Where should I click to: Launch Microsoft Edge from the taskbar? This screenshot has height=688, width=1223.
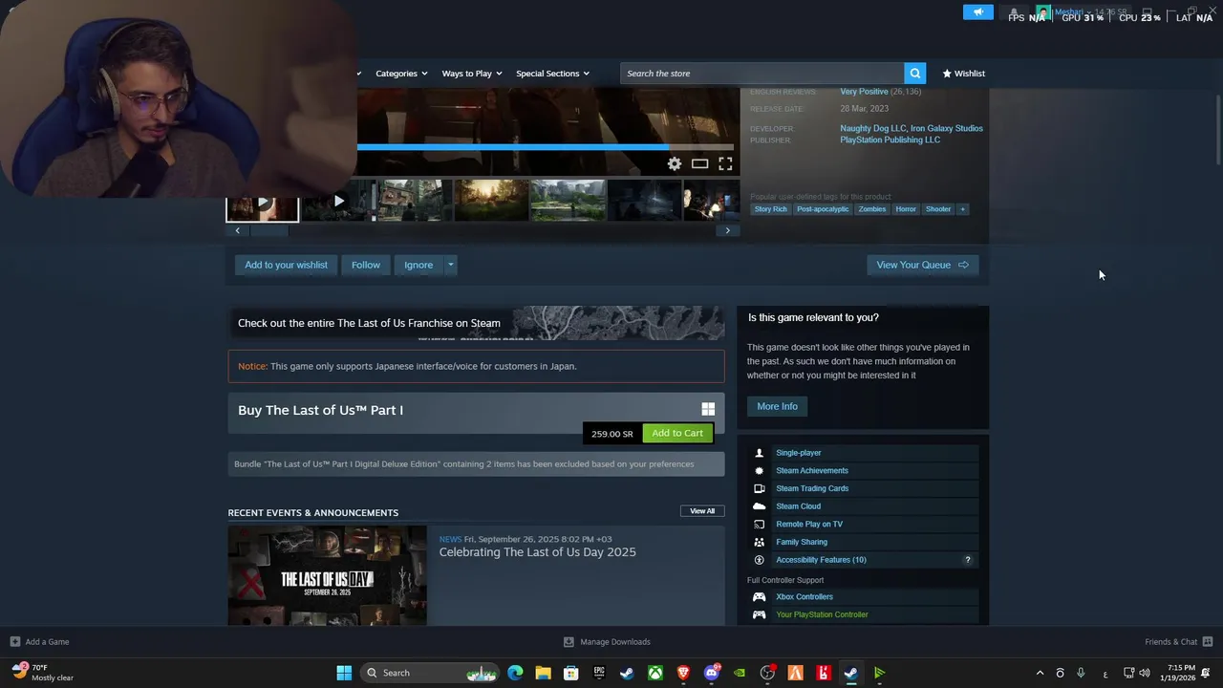(x=515, y=673)
